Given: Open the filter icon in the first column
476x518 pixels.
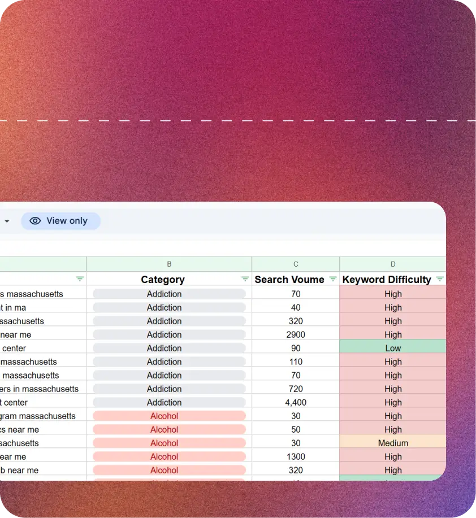Looking at the screenshot, I should point(80,279).
